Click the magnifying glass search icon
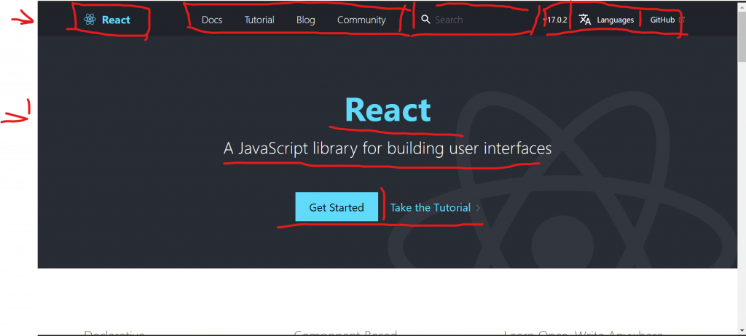This screenshot has width=746, height=336. [x=425, y=20]
